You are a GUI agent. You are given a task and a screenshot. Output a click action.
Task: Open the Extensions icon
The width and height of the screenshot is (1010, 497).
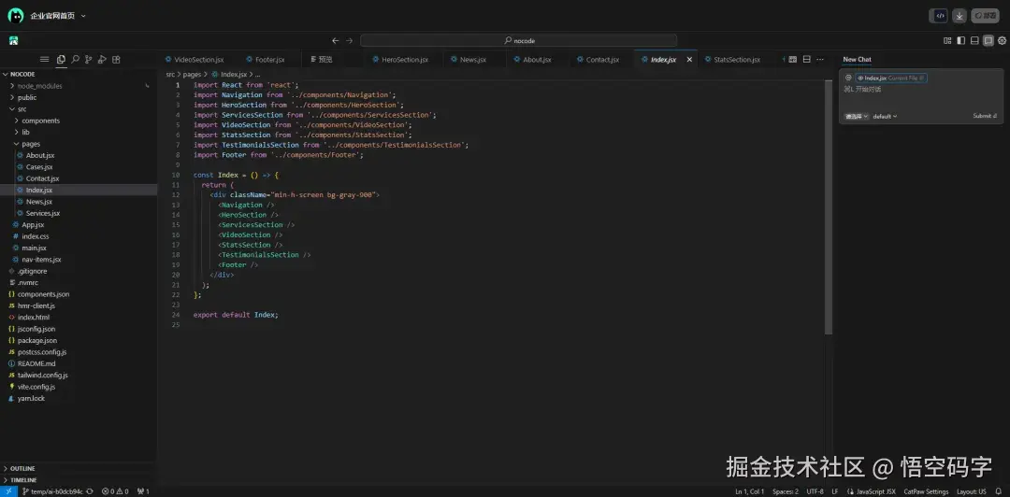pyautogui.click(x=116, y=59)
